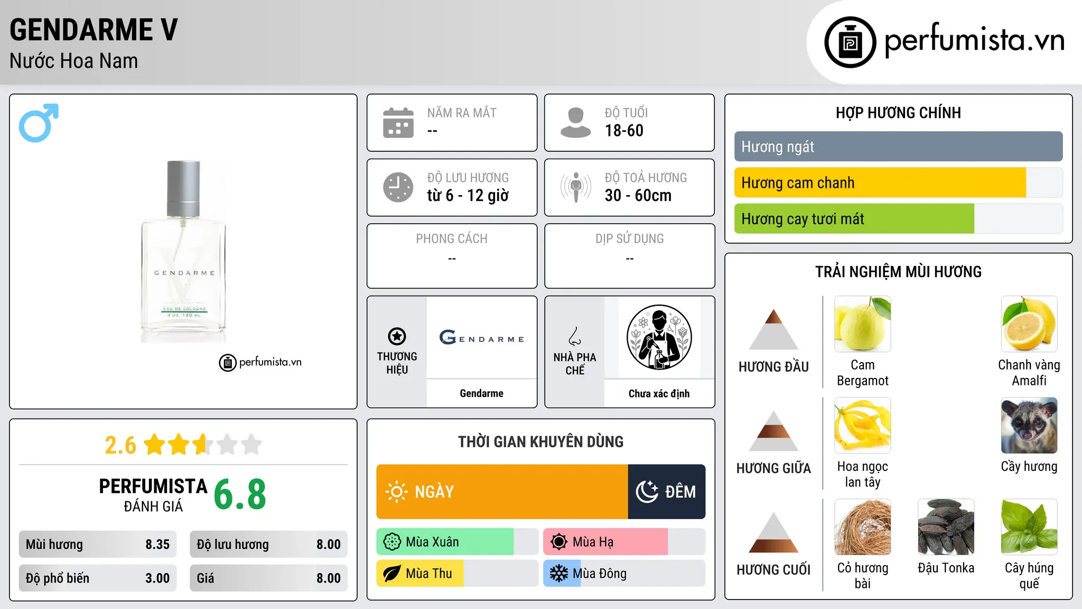This screenshot has width=1082, height=609.
Task: Open the Cỏ hương bài vetiver image
Action: tap(863, 527)
